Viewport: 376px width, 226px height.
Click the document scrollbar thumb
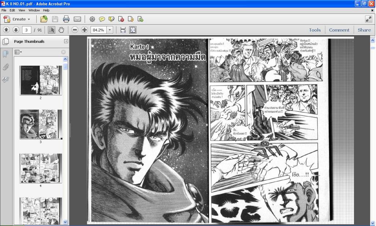373,48
